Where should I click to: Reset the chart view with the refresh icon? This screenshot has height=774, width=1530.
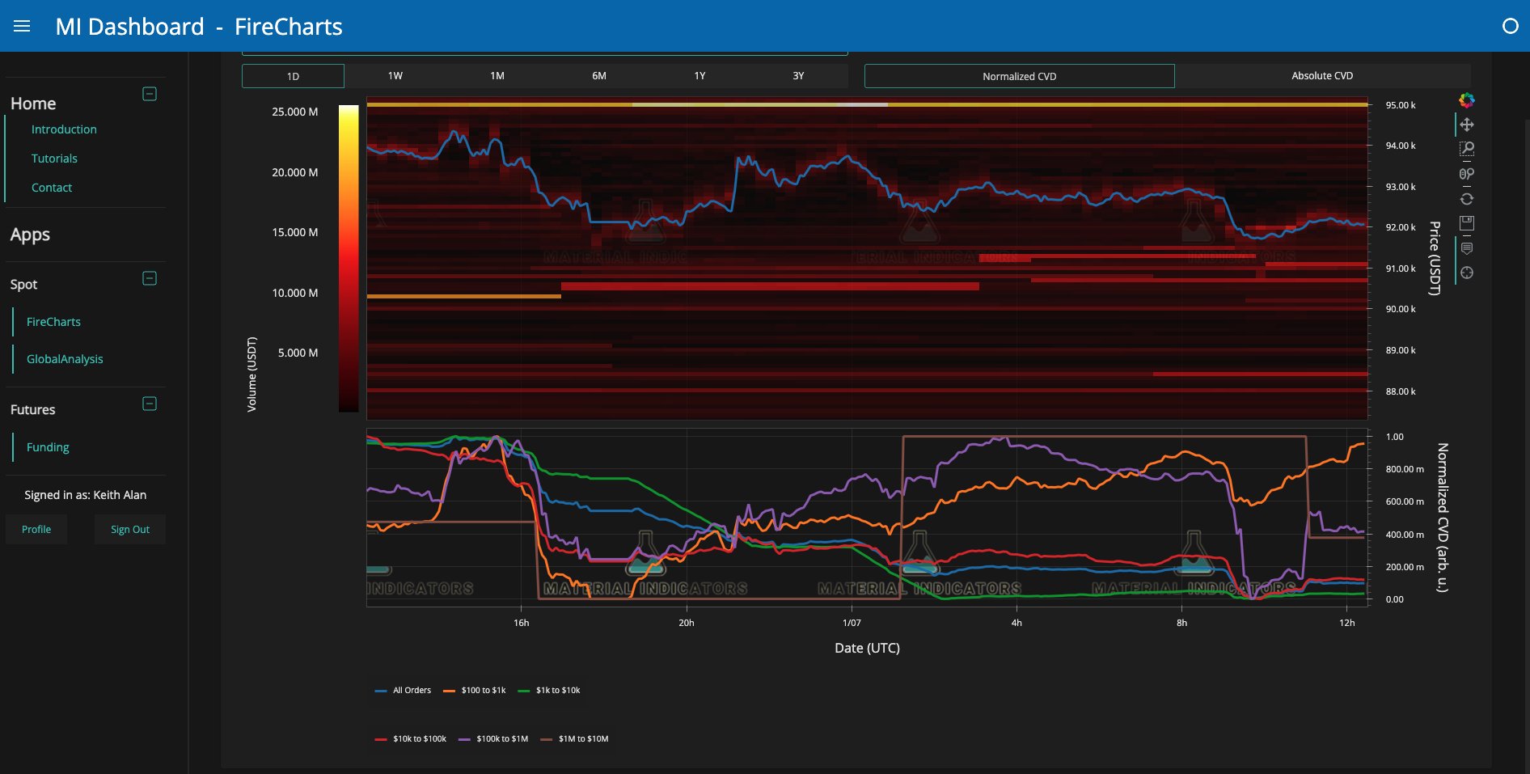click(1468, 198)
